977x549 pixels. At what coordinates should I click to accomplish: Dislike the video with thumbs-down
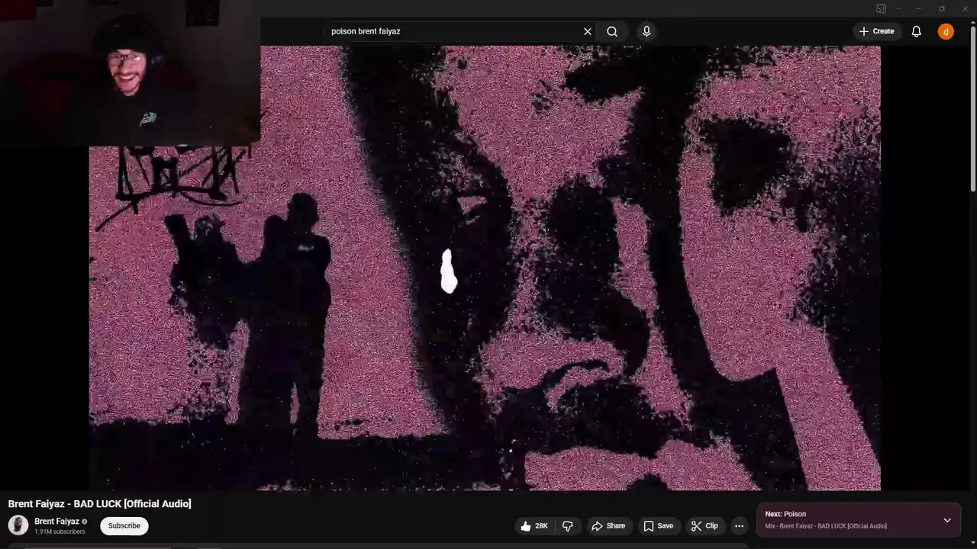(x=568, y=526)
